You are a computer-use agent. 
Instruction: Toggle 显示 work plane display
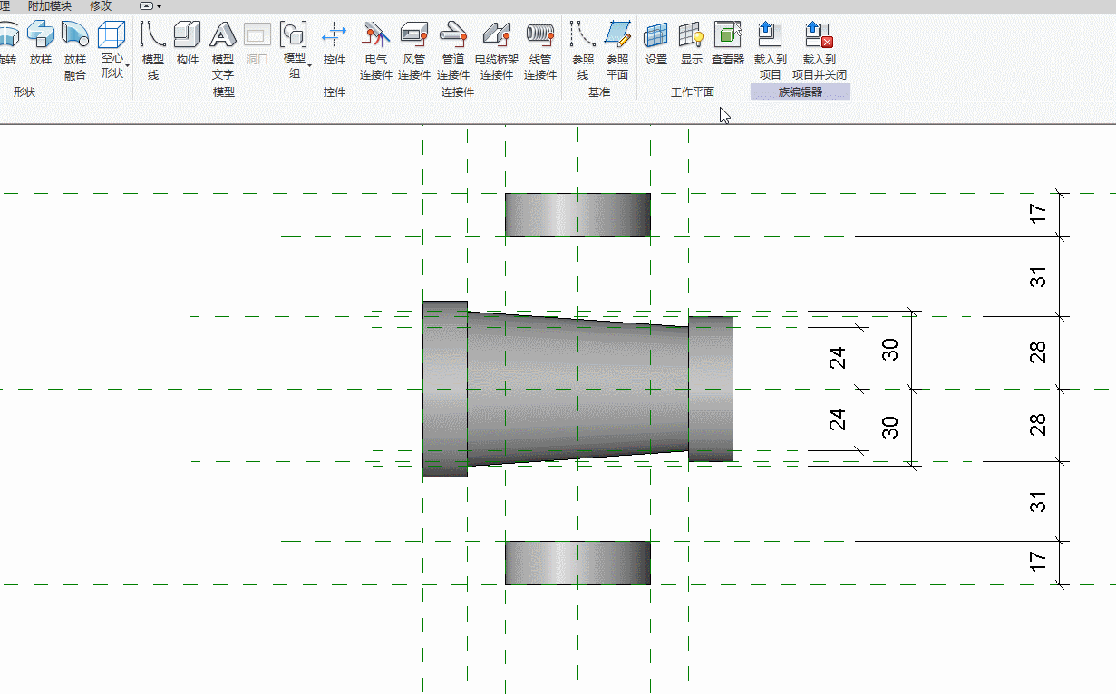click(x=692, y=43)
